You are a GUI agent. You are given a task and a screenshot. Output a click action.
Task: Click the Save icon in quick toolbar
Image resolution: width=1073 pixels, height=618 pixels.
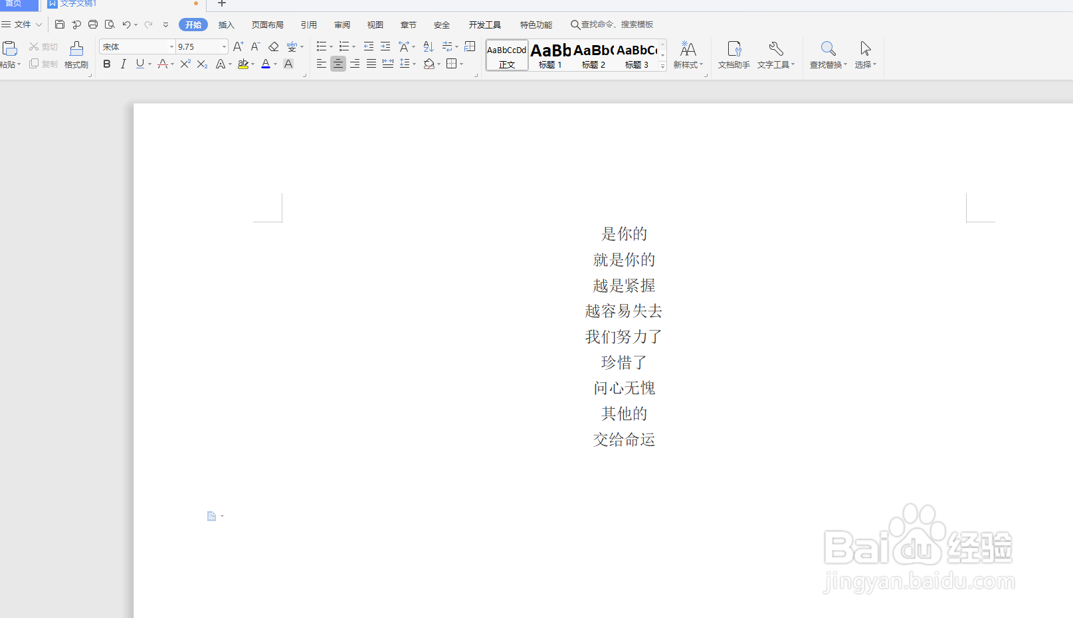pyautogui.click(x=60, y=25)
